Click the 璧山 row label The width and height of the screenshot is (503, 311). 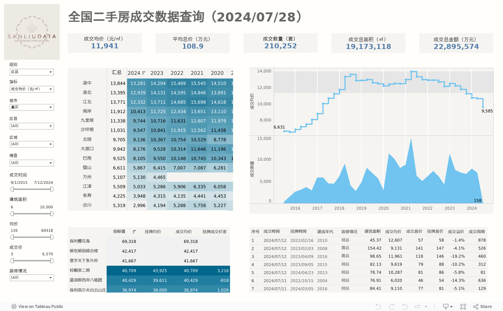click(x=87, y=167)
